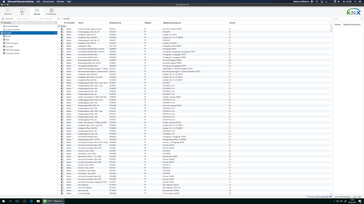Select the Dimmer 3-fach, 300W product name
The width and height of the screenshot is (364, 204).
(x=86, y=151)
